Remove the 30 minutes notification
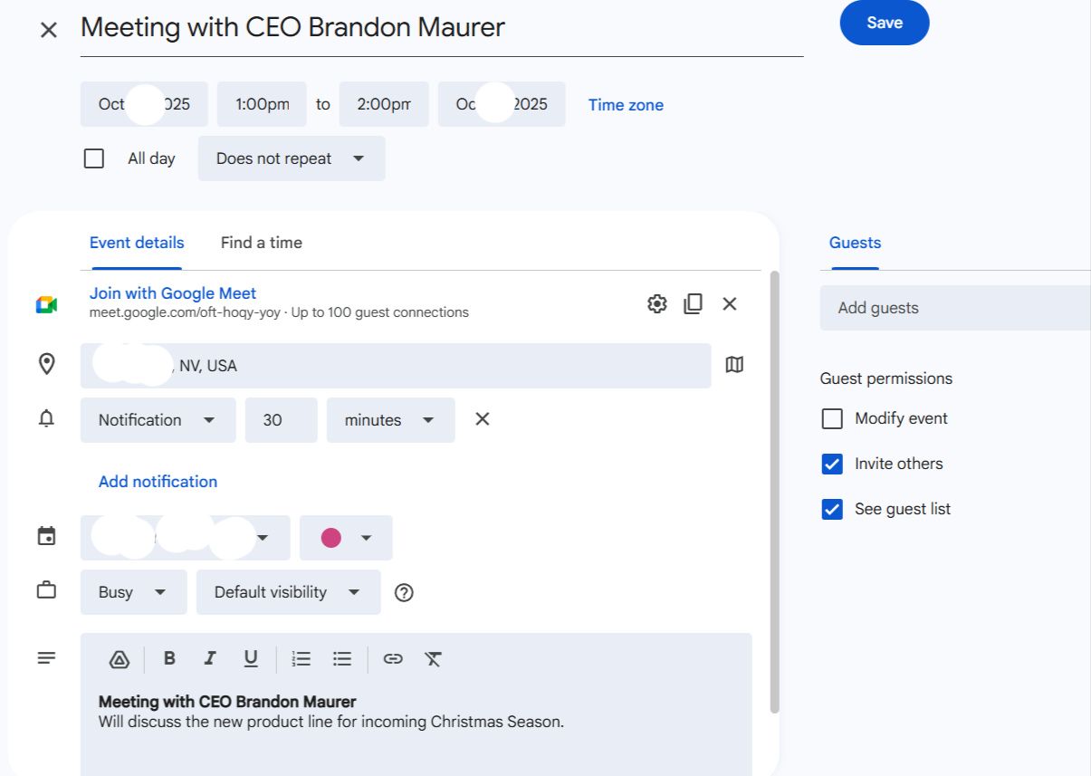The height and width of the screenshot is (776, 1091). click(x=483, y=419)
